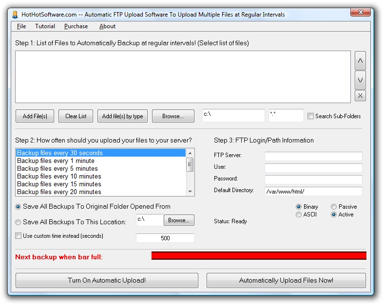The width and height of the screenshot is (383, 304).
Task: Select Backup files every 10 minutes
Action: click(101, 176)
